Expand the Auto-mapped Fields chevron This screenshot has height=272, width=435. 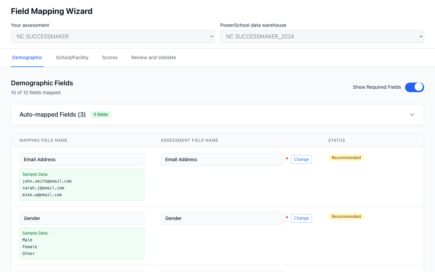(412, 115)
